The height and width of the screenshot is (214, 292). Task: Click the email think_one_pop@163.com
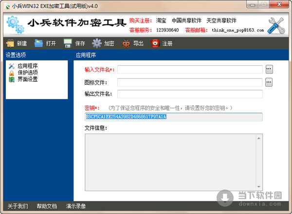coord(238,30)
